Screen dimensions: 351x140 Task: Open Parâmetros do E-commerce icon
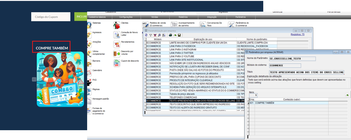(x=232, y=25)
